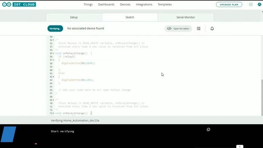Click void onRelay1Change() code line
The width and height of the screenshot is (263, 148).
coord(74,53)
